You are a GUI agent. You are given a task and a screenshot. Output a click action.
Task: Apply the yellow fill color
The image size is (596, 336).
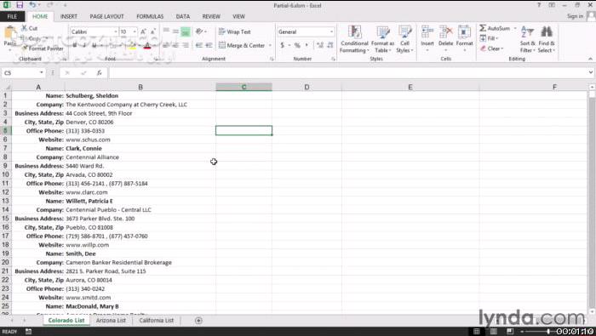(132, 46)
